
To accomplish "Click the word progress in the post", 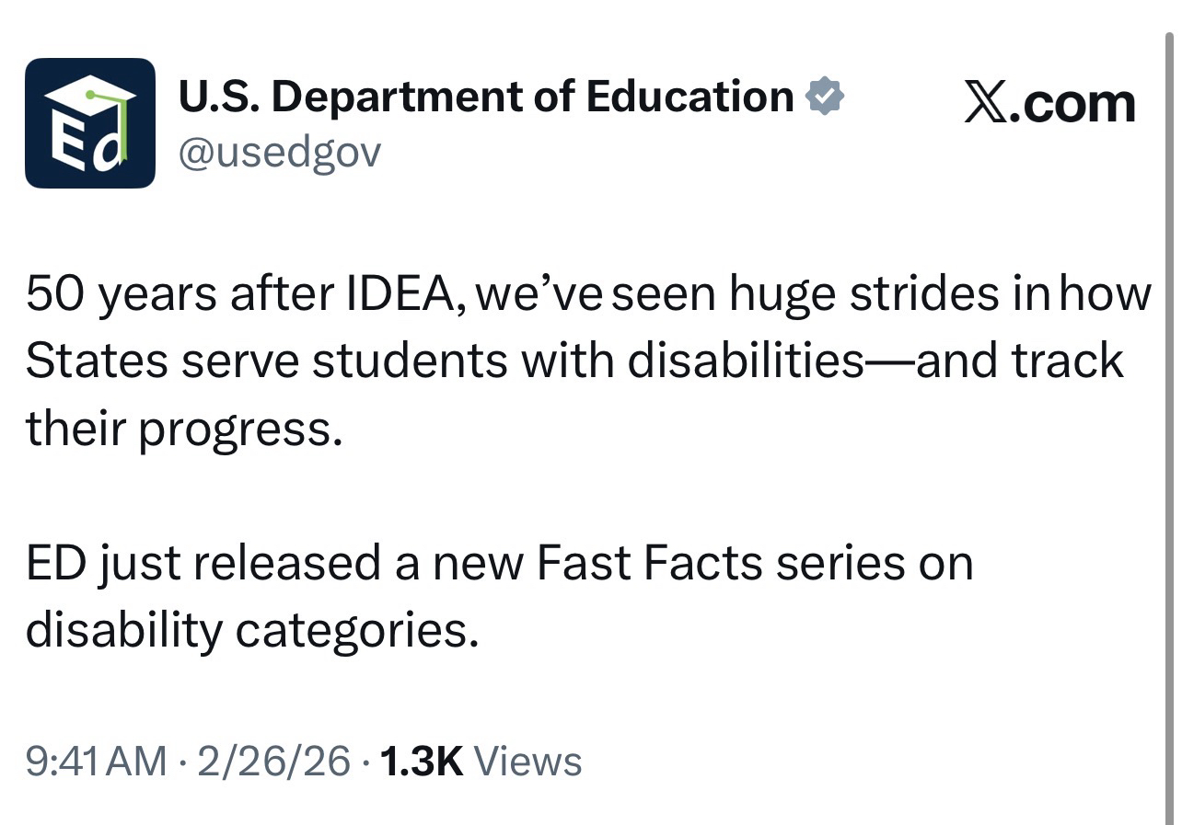I will click(239, 430).
